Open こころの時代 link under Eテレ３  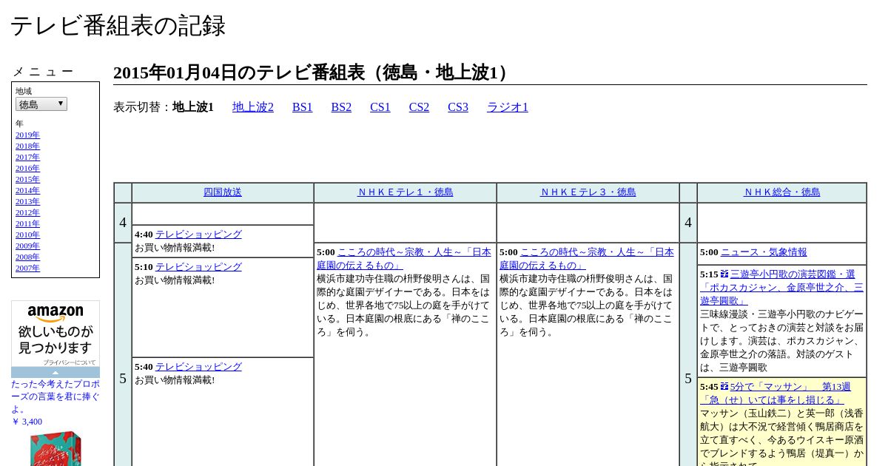[587, 259]
